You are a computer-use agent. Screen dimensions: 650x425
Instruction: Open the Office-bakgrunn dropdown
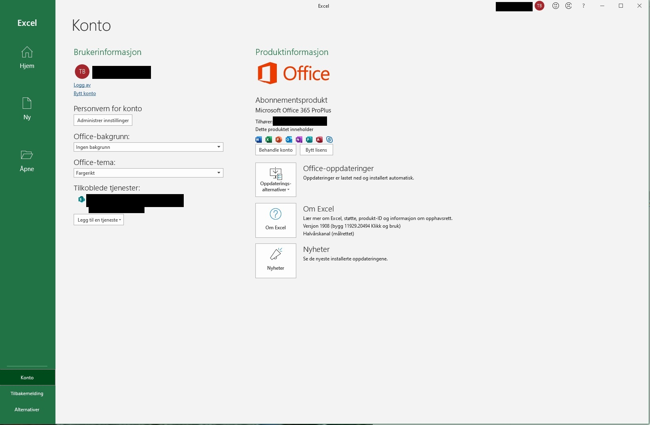(x=149, y=147)
